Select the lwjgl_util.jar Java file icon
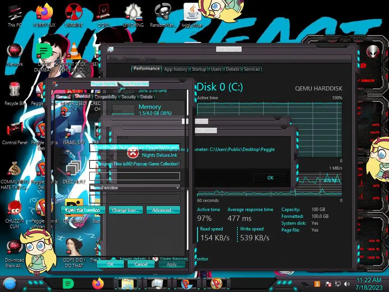Image resolution: width=389 pixels, height=292 pixels. click(x=192, y=15)
